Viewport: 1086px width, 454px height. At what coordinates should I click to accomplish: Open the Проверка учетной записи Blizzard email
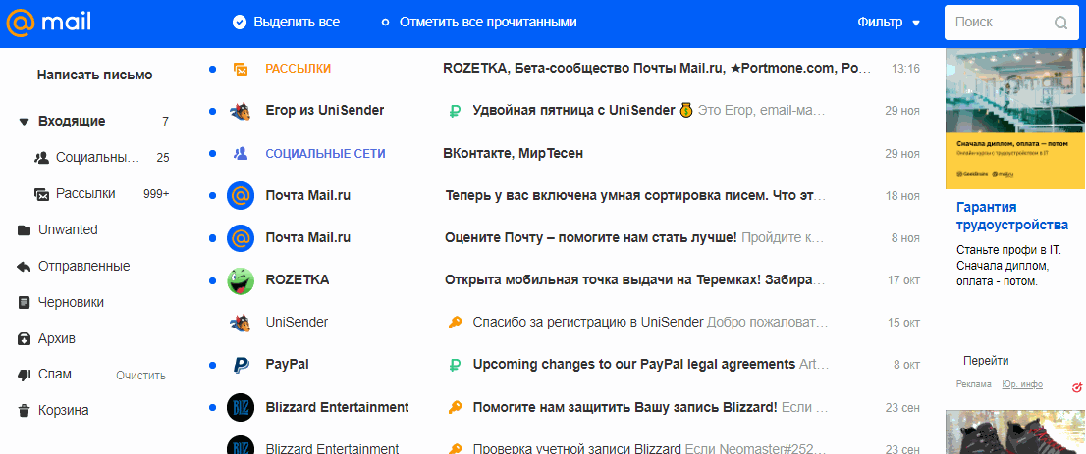click(x=578, y=448)
